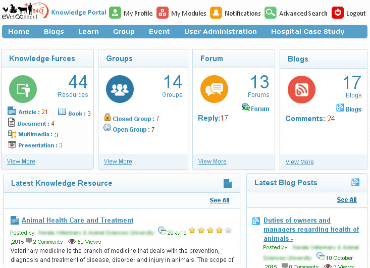Viewport: 370px width, 268px height.
Task: Click the comments bubble icon near 2 Comments
Action: 29,241
